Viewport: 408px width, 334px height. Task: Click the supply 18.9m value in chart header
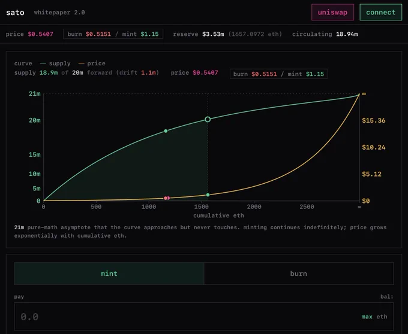(49, 72)
